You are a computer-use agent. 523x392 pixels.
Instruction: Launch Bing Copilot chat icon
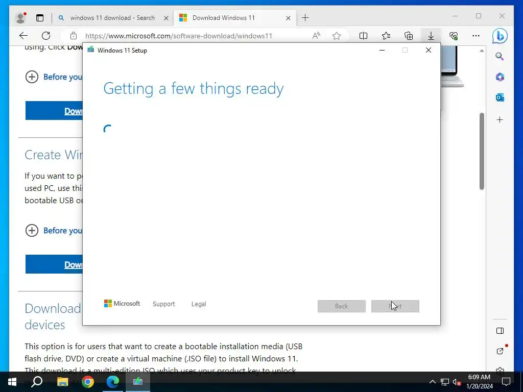500,36
